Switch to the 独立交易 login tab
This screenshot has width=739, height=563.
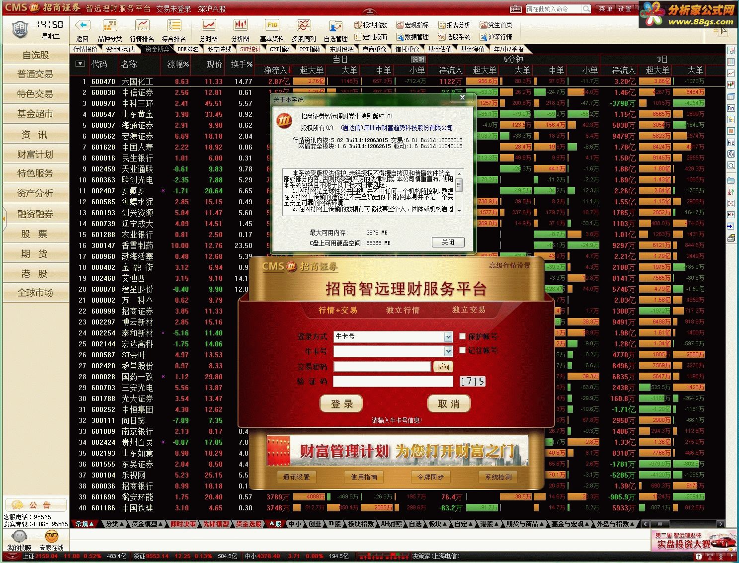click(x=469, y=310)
